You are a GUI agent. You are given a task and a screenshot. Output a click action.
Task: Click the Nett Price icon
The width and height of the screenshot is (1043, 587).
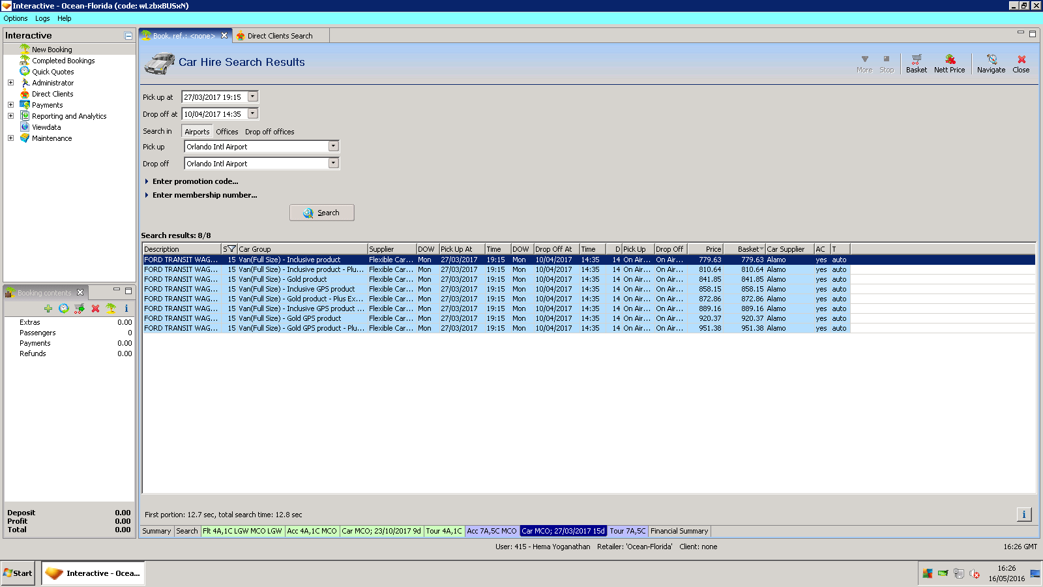949,63
